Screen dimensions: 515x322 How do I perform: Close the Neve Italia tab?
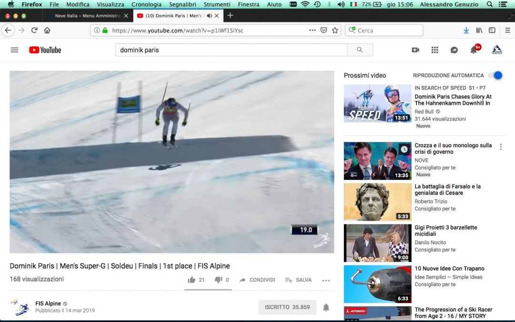point(126,15)
